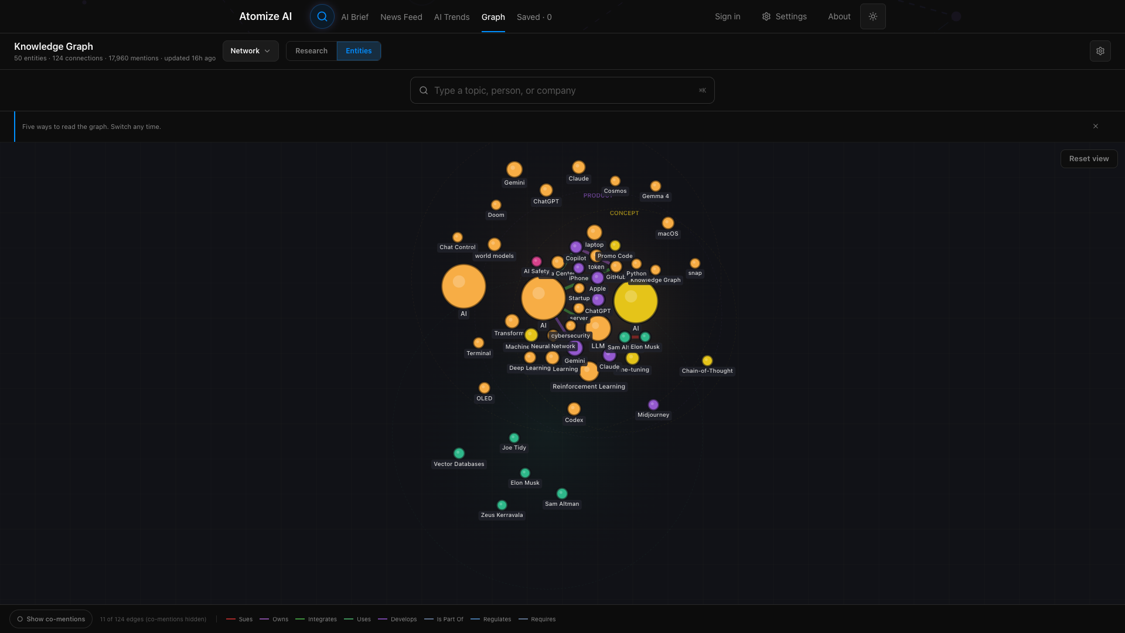
Task: Open the Network view dropdown
Action: [x=251, y=51]
